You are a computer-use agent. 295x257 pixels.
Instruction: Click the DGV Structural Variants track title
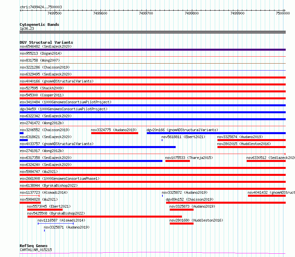46,42
